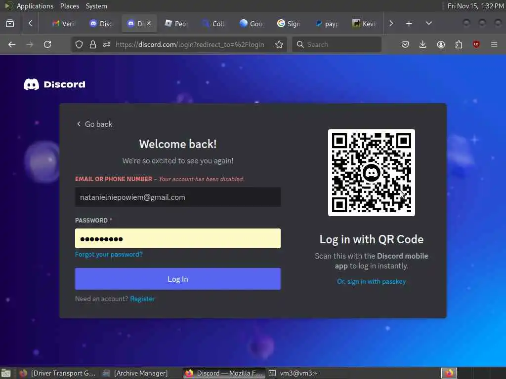The width and height of the screenshot is (506, 379).
Task: Click Discord — Mozilla Firefox taskbar entry
Action: (x=224, y=373)
